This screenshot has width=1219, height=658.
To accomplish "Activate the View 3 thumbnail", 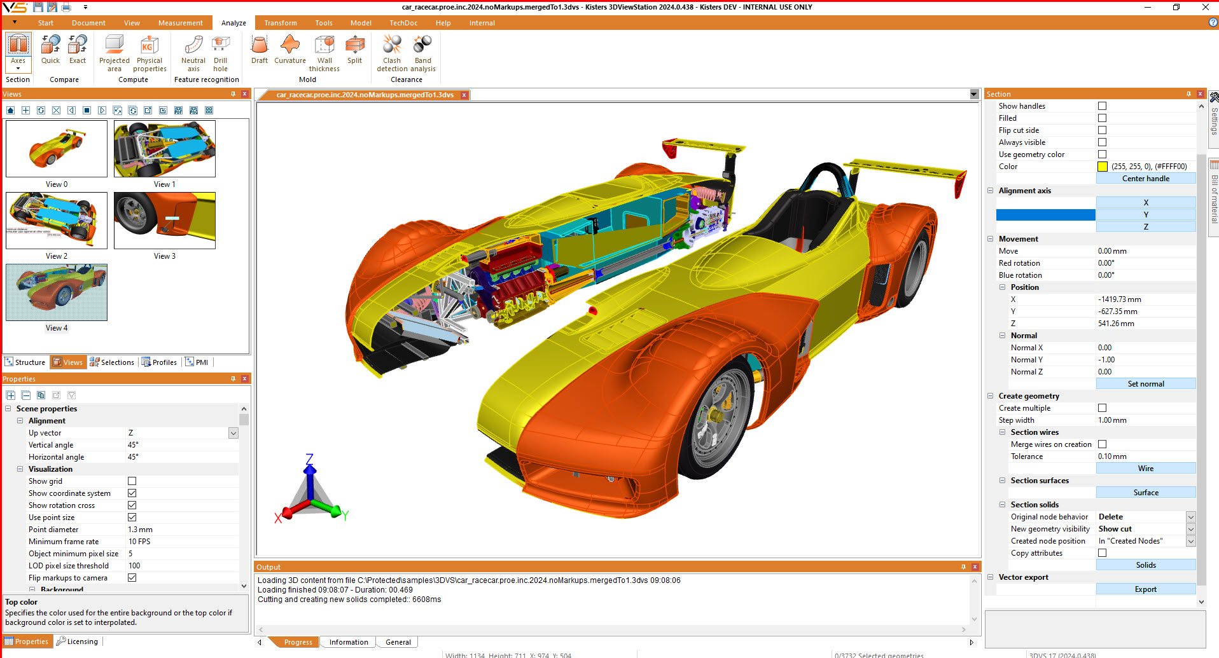I will click(165, 221).
